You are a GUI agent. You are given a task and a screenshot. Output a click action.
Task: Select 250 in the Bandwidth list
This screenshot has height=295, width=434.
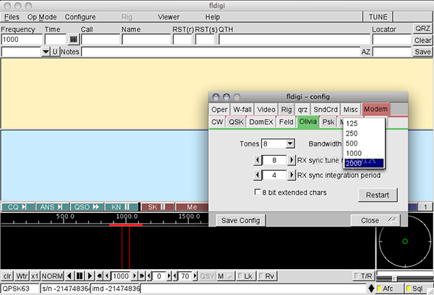pos(365,133)
